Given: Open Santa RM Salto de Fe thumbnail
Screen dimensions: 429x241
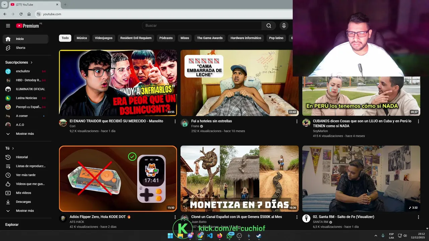Looking at the screenshot, I should click(x=361, y=179).
